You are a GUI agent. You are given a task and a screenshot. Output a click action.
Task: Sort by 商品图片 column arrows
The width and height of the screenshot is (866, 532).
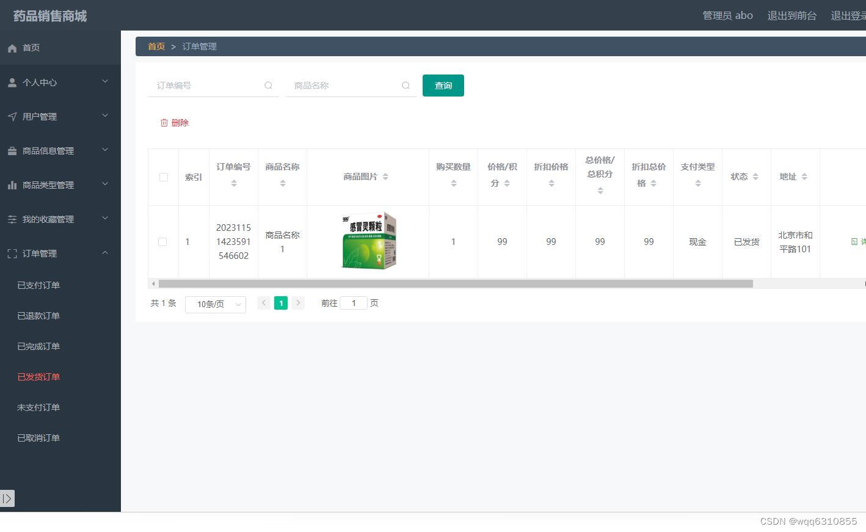pos(385,177)
